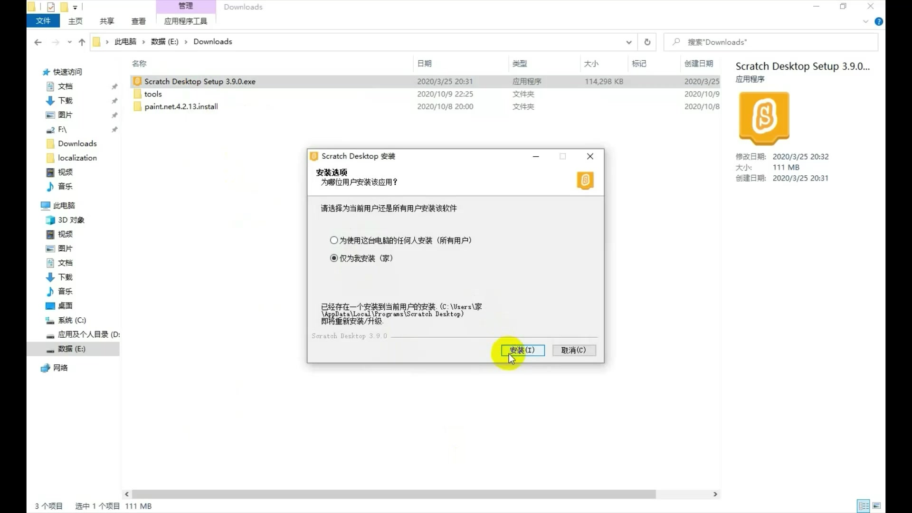912x513 pixels.
Task: Expand the address bar history dropdown
Action: pyautogui.click(x=629, y=42)
